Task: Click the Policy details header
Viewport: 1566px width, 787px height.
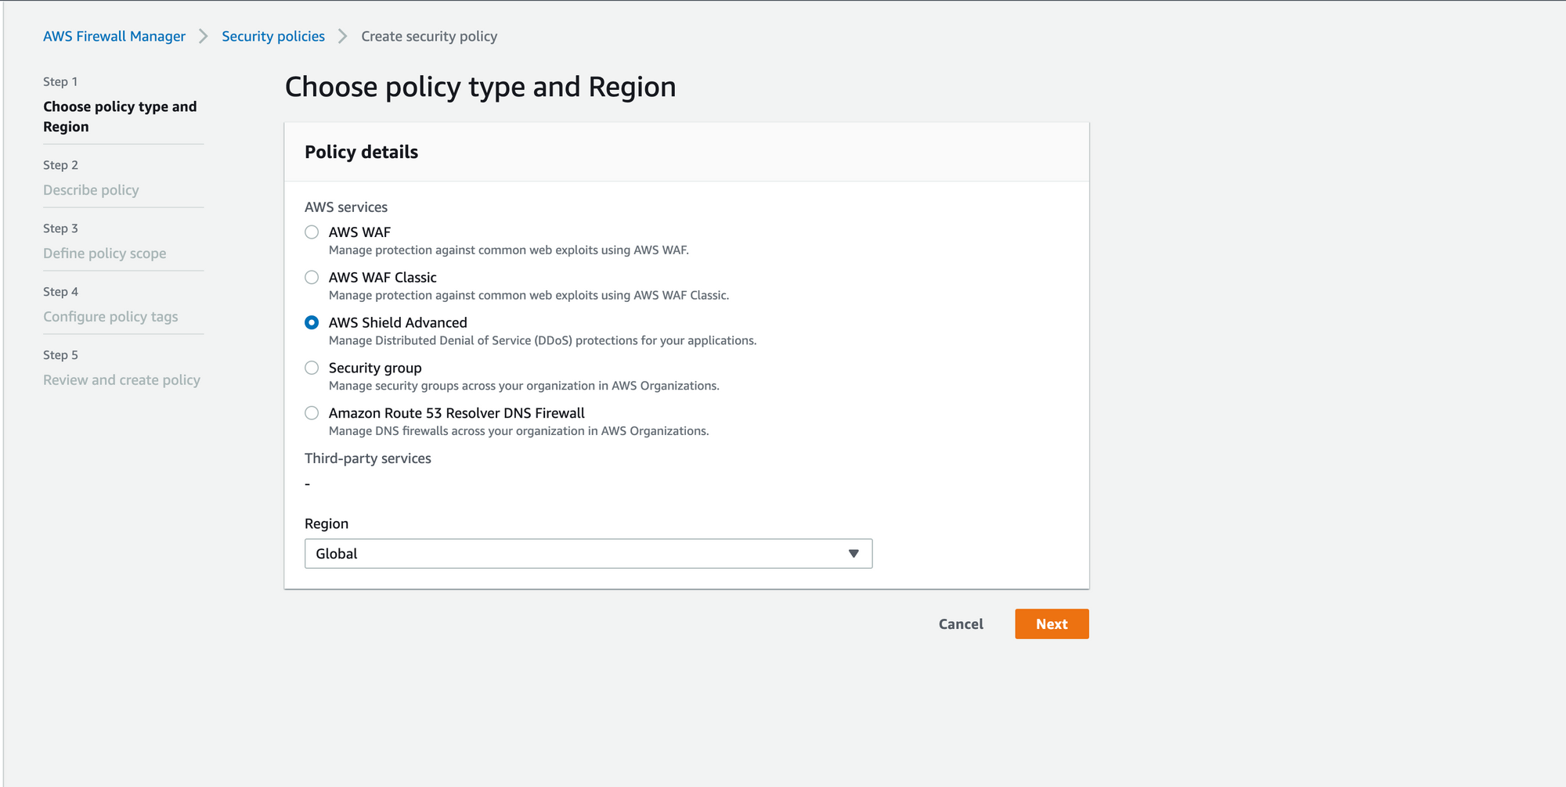Action: point(362,152)
